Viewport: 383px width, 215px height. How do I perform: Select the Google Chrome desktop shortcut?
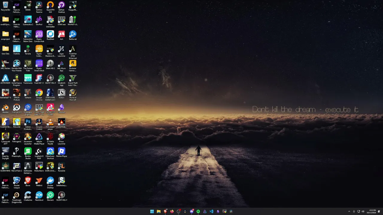point(39,95)
